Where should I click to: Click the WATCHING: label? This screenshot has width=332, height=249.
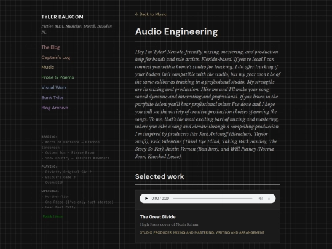(50, 191)
